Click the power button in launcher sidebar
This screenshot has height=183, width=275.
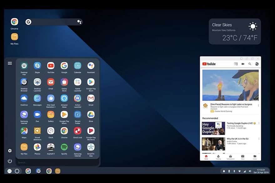point(10,161)
